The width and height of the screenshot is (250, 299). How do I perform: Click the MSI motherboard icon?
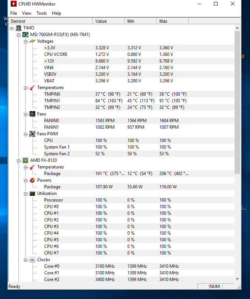click(x=25, y=35)
